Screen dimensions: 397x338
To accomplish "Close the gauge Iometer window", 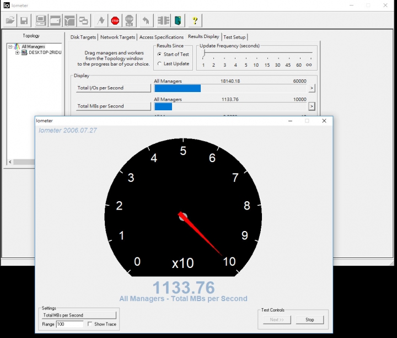I will pyautogui.click(x=324, y=121).
